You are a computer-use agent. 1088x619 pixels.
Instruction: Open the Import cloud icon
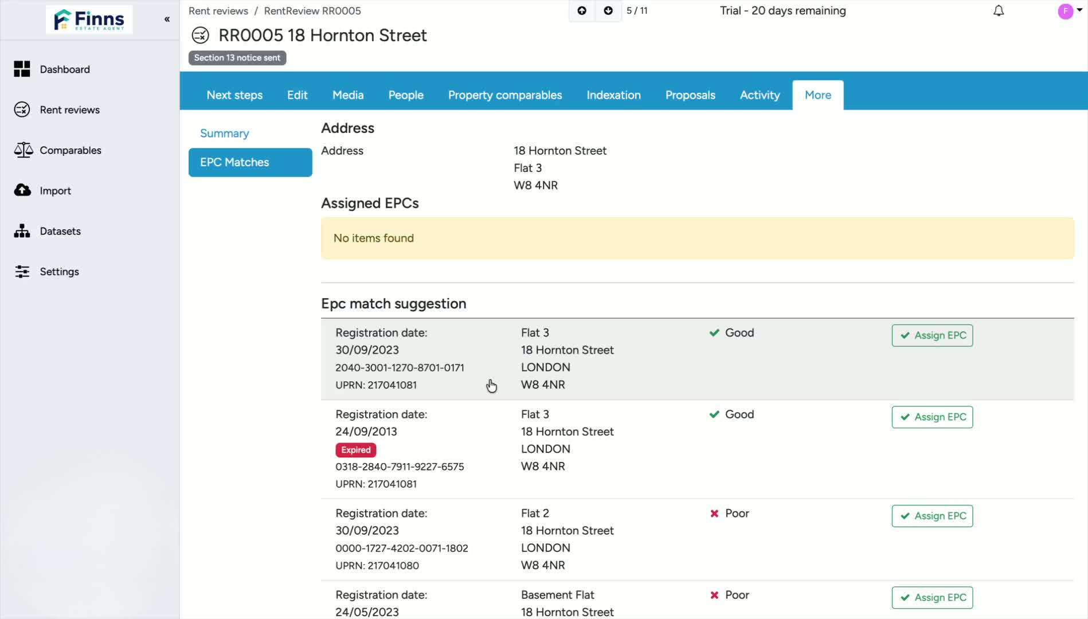[x=22, y=190]
